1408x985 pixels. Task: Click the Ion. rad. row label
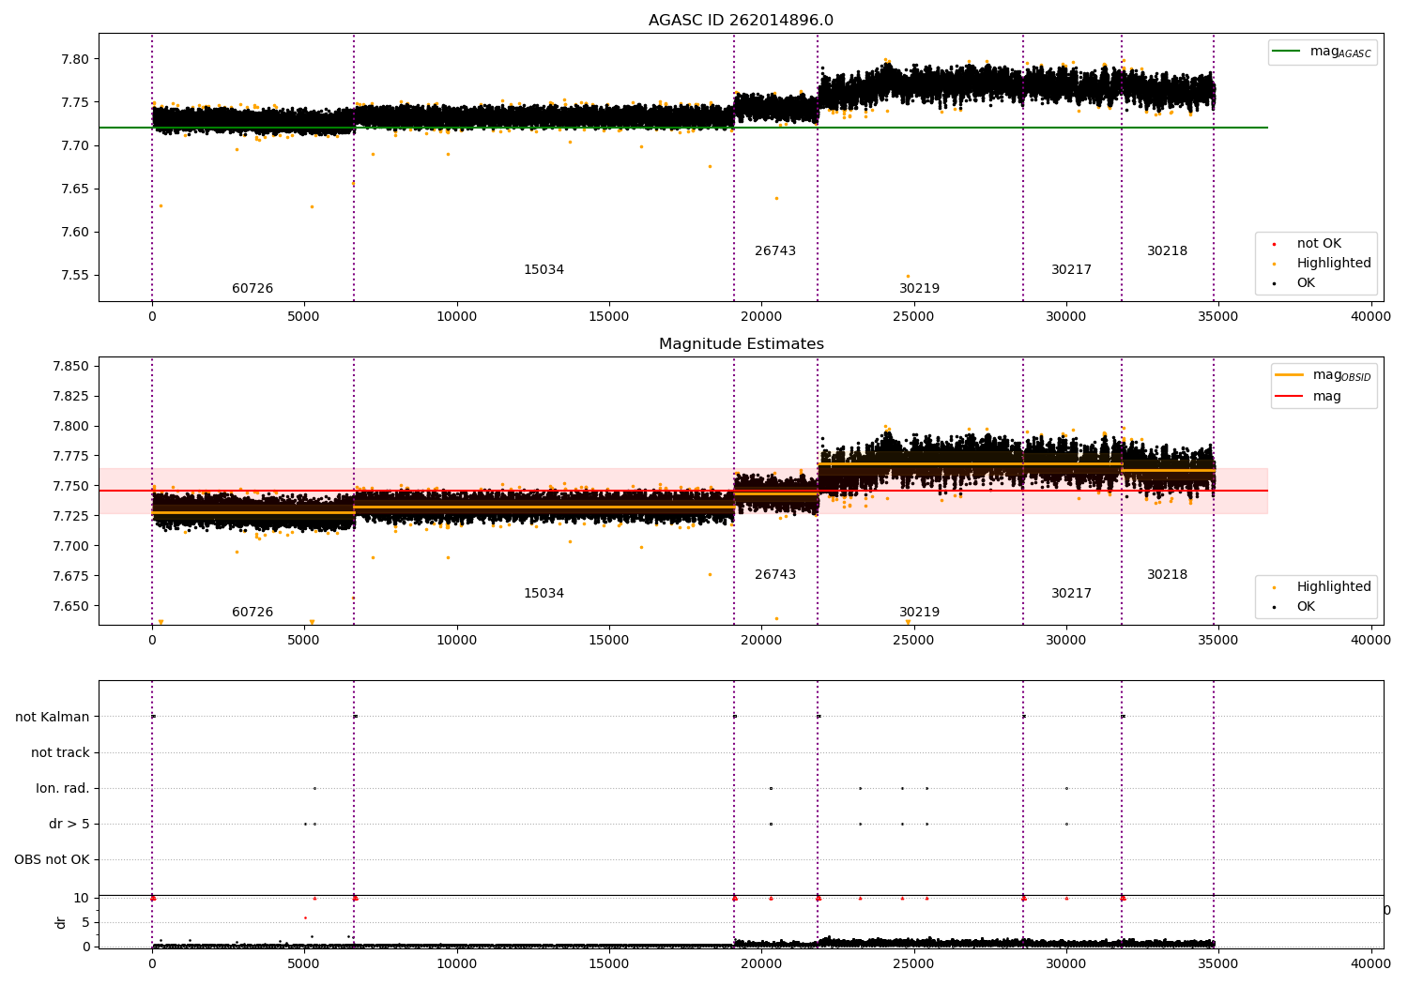[x=63, y=789]
